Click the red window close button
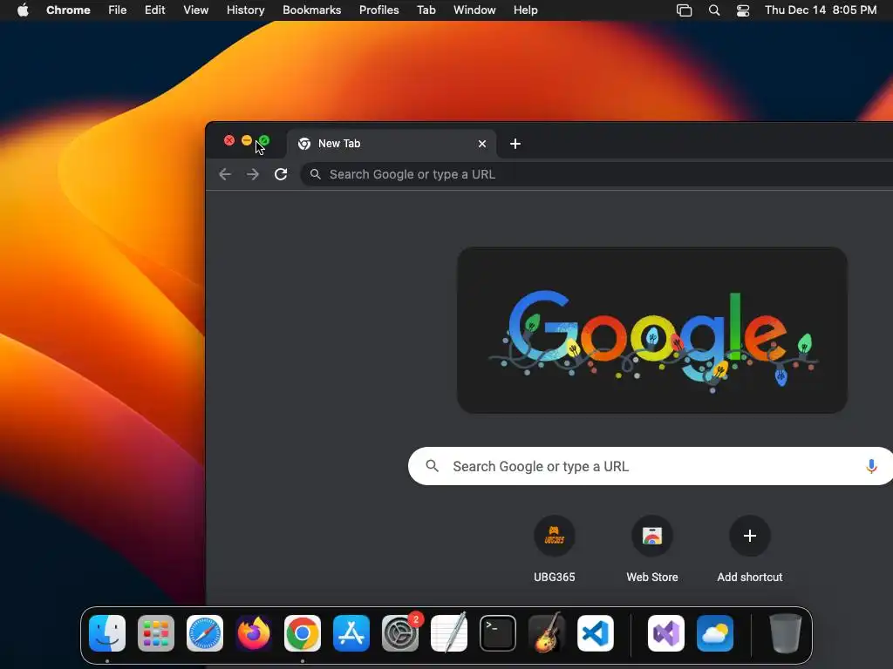The height and width of the screenshot is (669, 893). [x=229, y=140]
